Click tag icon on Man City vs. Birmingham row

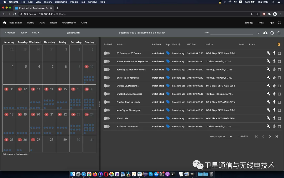pos(168,110)
